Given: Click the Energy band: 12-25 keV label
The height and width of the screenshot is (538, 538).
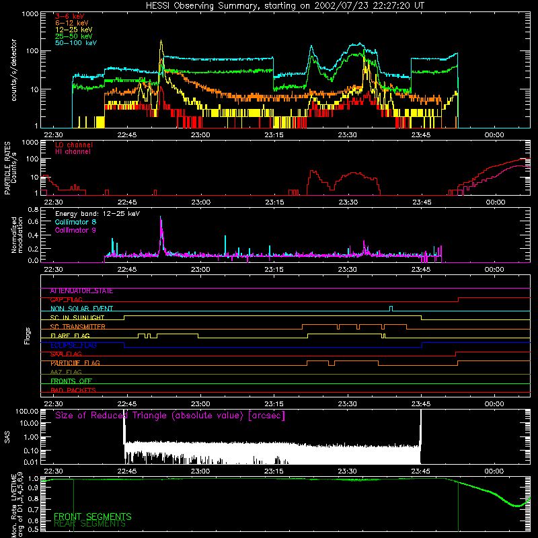Looking at the screenshot, I should pos(98,214).
